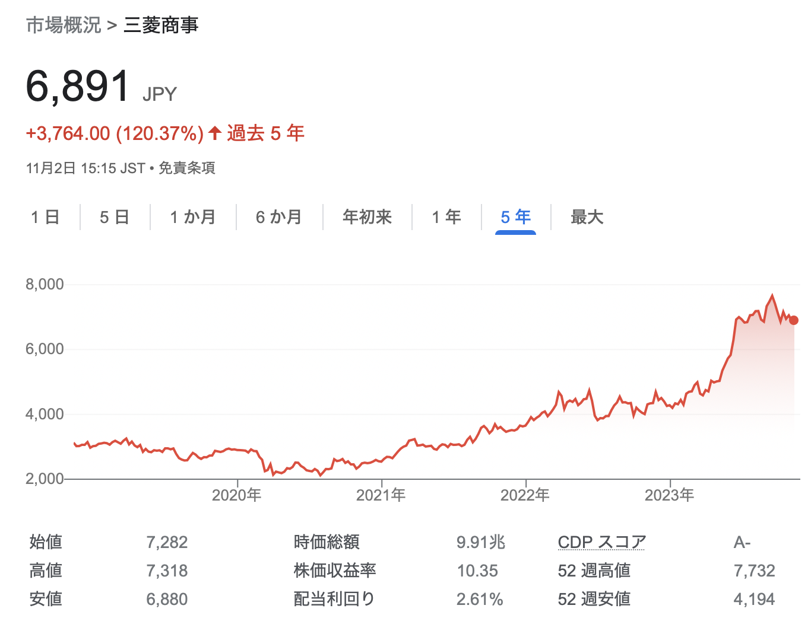Click the 配当利回り value 2.61%
This screenshot has height=618, width=811.
(480, 599)
